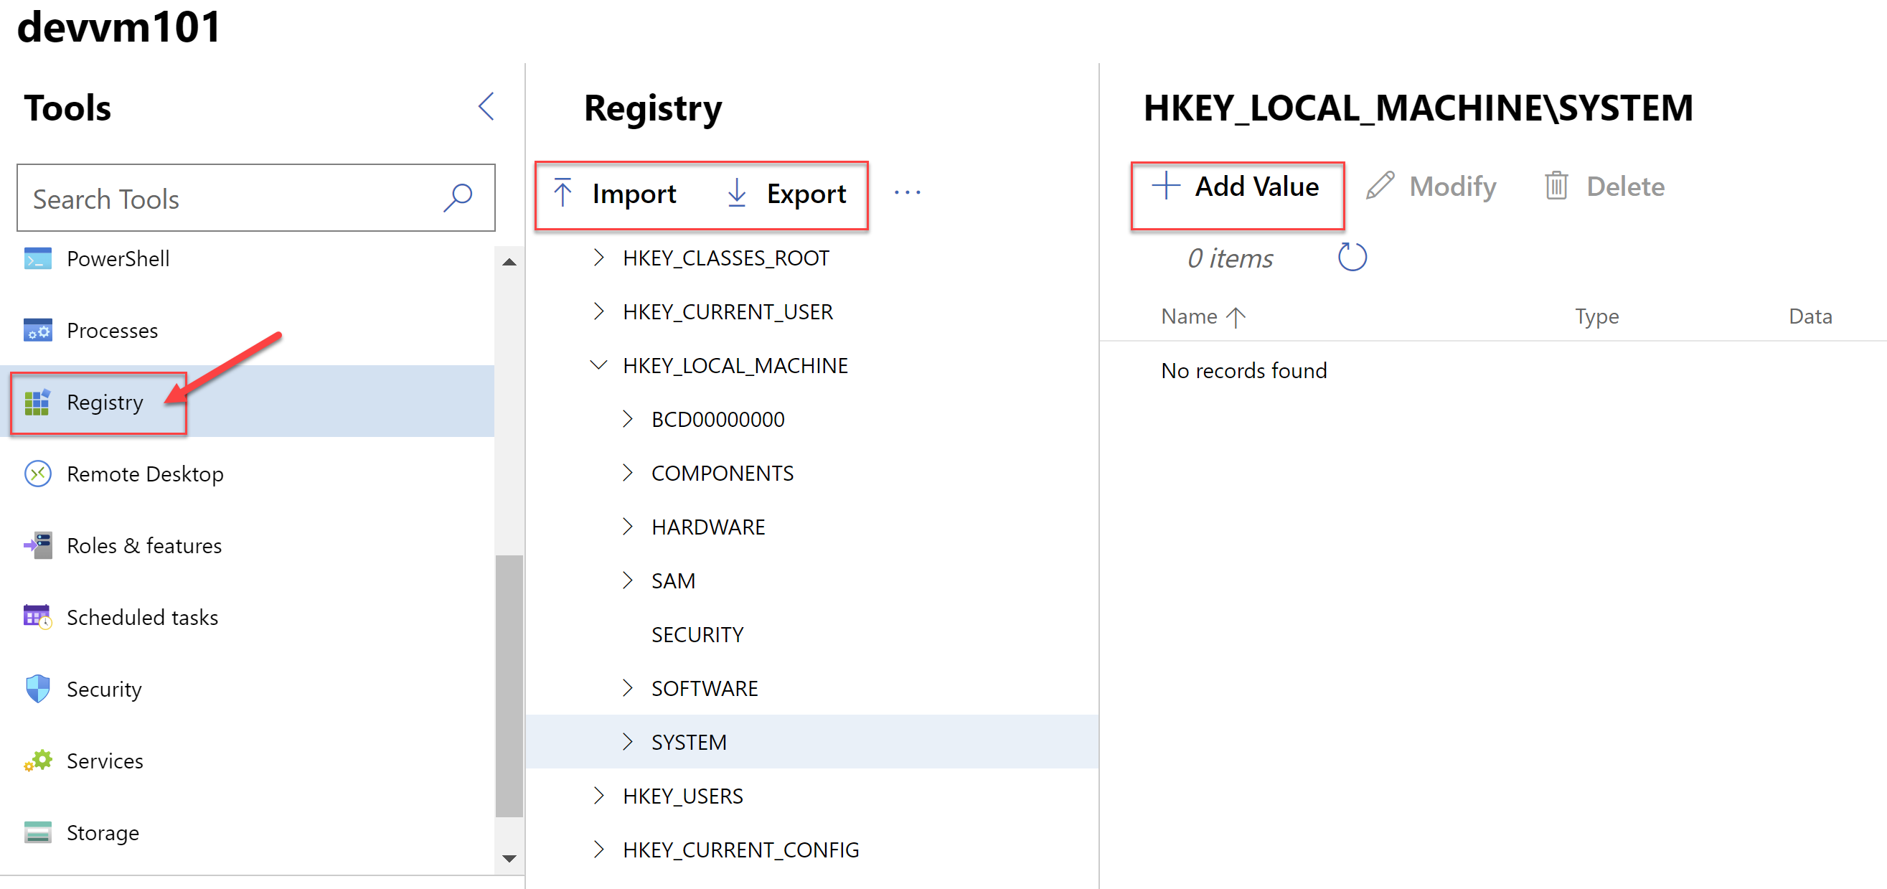Select the SECURITY registry key

pyautogui.click(x=697, y=634)
